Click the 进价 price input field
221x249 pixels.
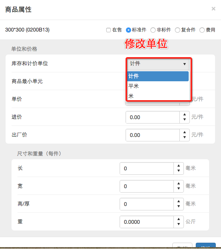(153, 117)
